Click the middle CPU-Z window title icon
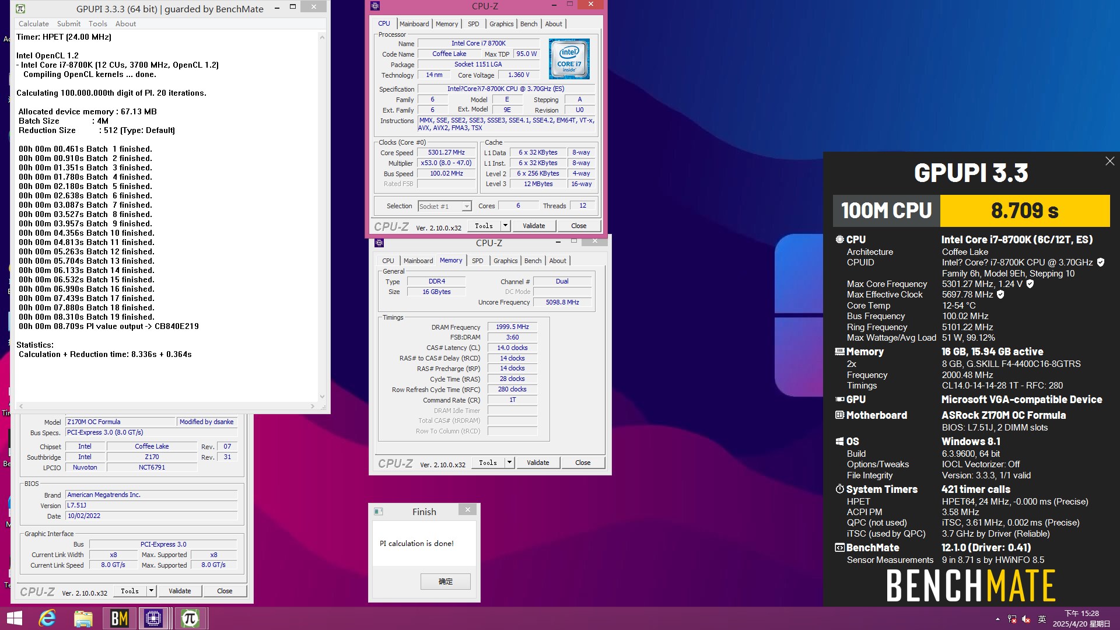Screen dimensions: 1120x630 pyautogui.click(x=379, y=243)
